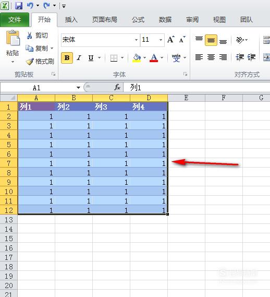Select column E header
Image resolution: width=270 pixels, height=297 pixels.
186,98
